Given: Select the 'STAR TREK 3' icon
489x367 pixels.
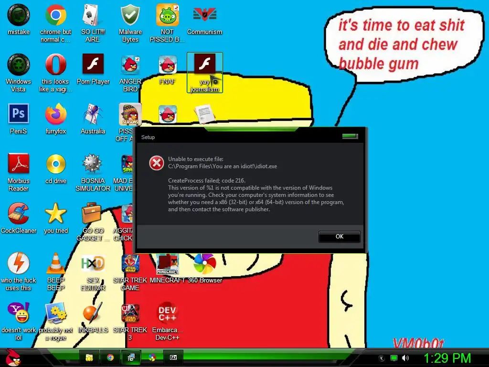Looking at the screenshot, I should click(130, 322).
